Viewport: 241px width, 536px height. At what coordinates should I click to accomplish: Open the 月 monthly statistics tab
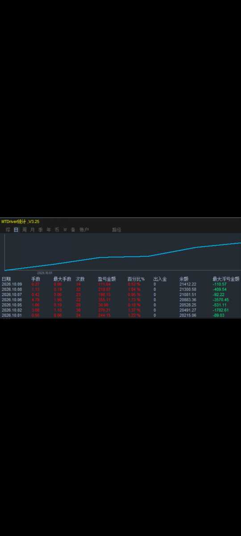pyautogui.click(x=32, y=230)
